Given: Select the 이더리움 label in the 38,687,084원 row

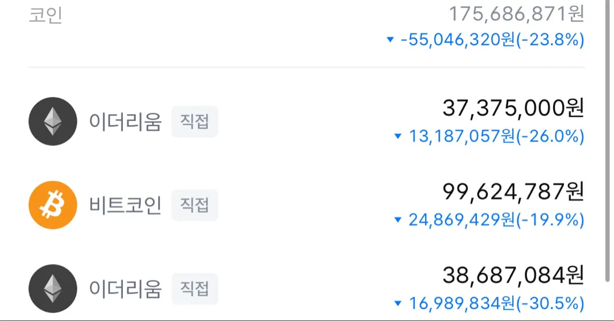Looking at the screenshot, I should click(125, 288).
